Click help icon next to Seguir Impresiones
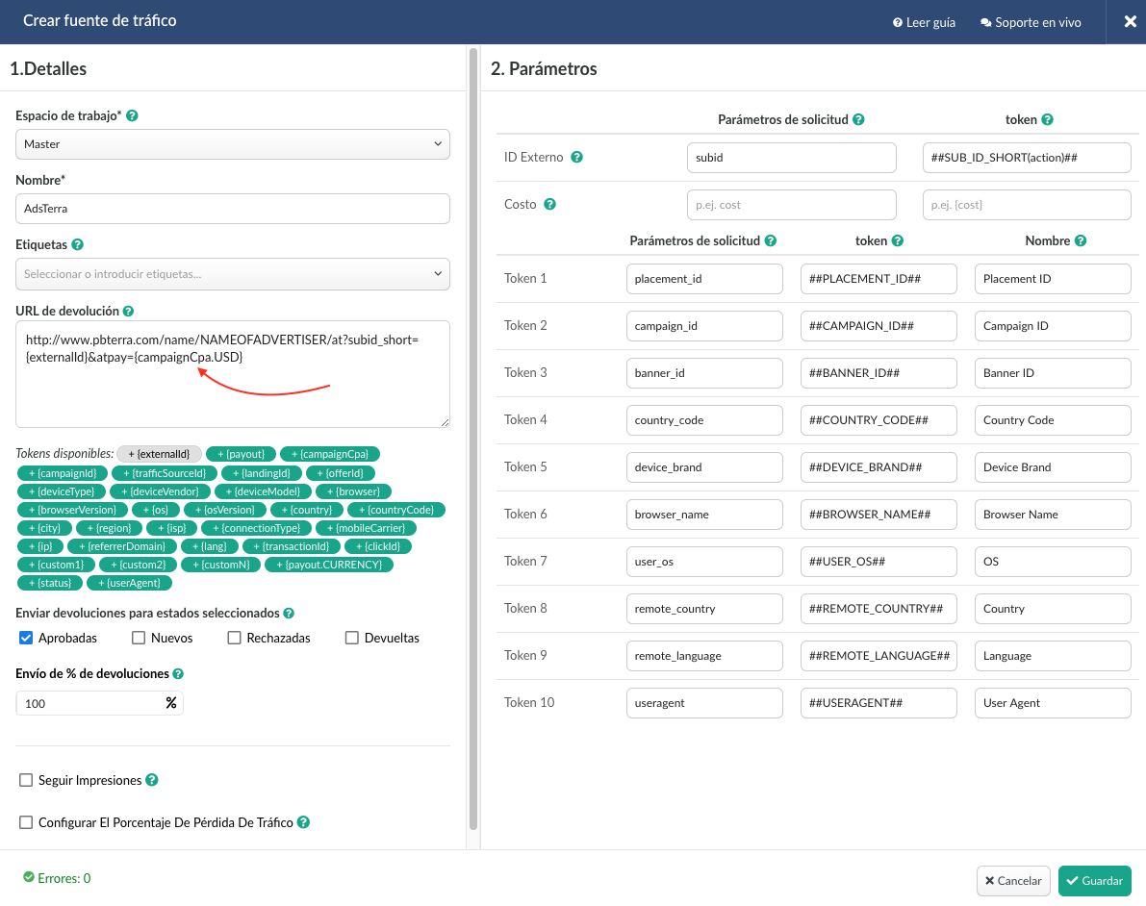Screen dimensions: 1146x906 (152, 780)
